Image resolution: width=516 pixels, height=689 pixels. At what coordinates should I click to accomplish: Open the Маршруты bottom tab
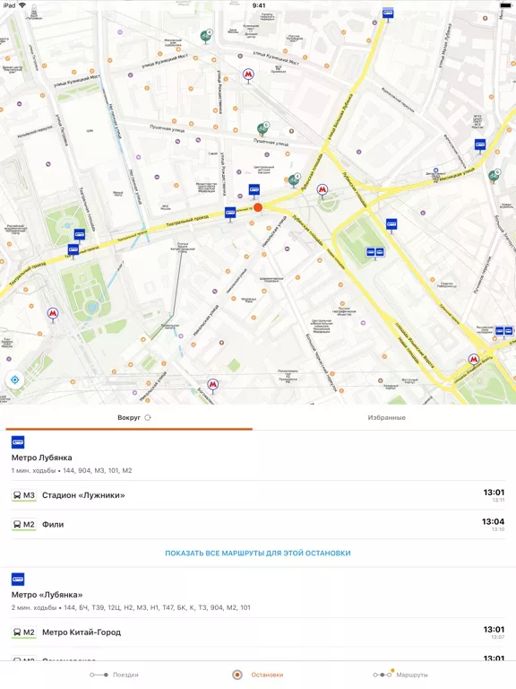click(400, 675)
